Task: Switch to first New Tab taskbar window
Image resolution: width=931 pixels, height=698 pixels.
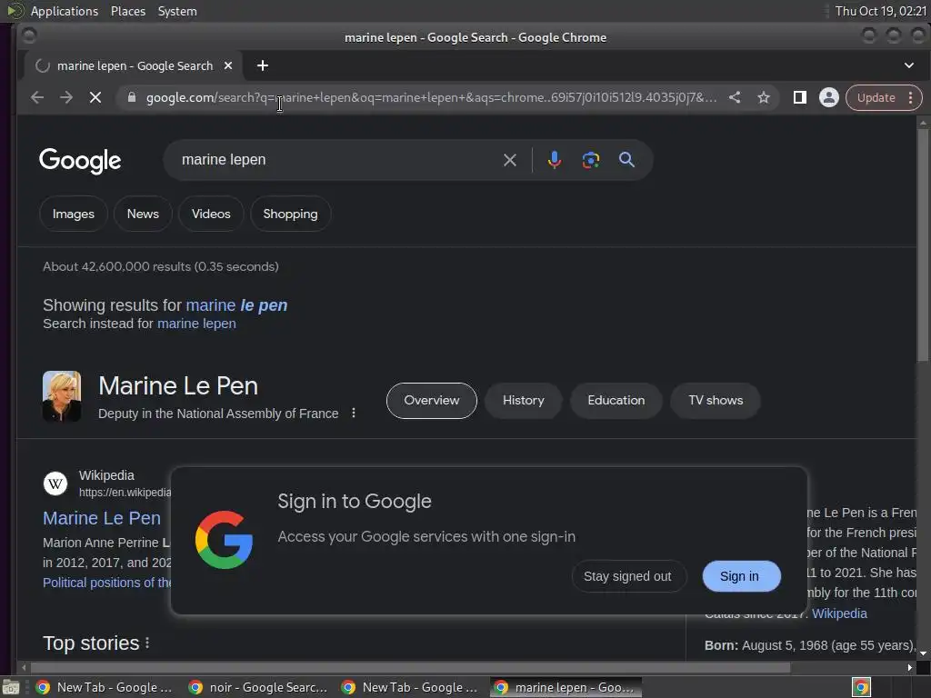Action: click(105, 687)
